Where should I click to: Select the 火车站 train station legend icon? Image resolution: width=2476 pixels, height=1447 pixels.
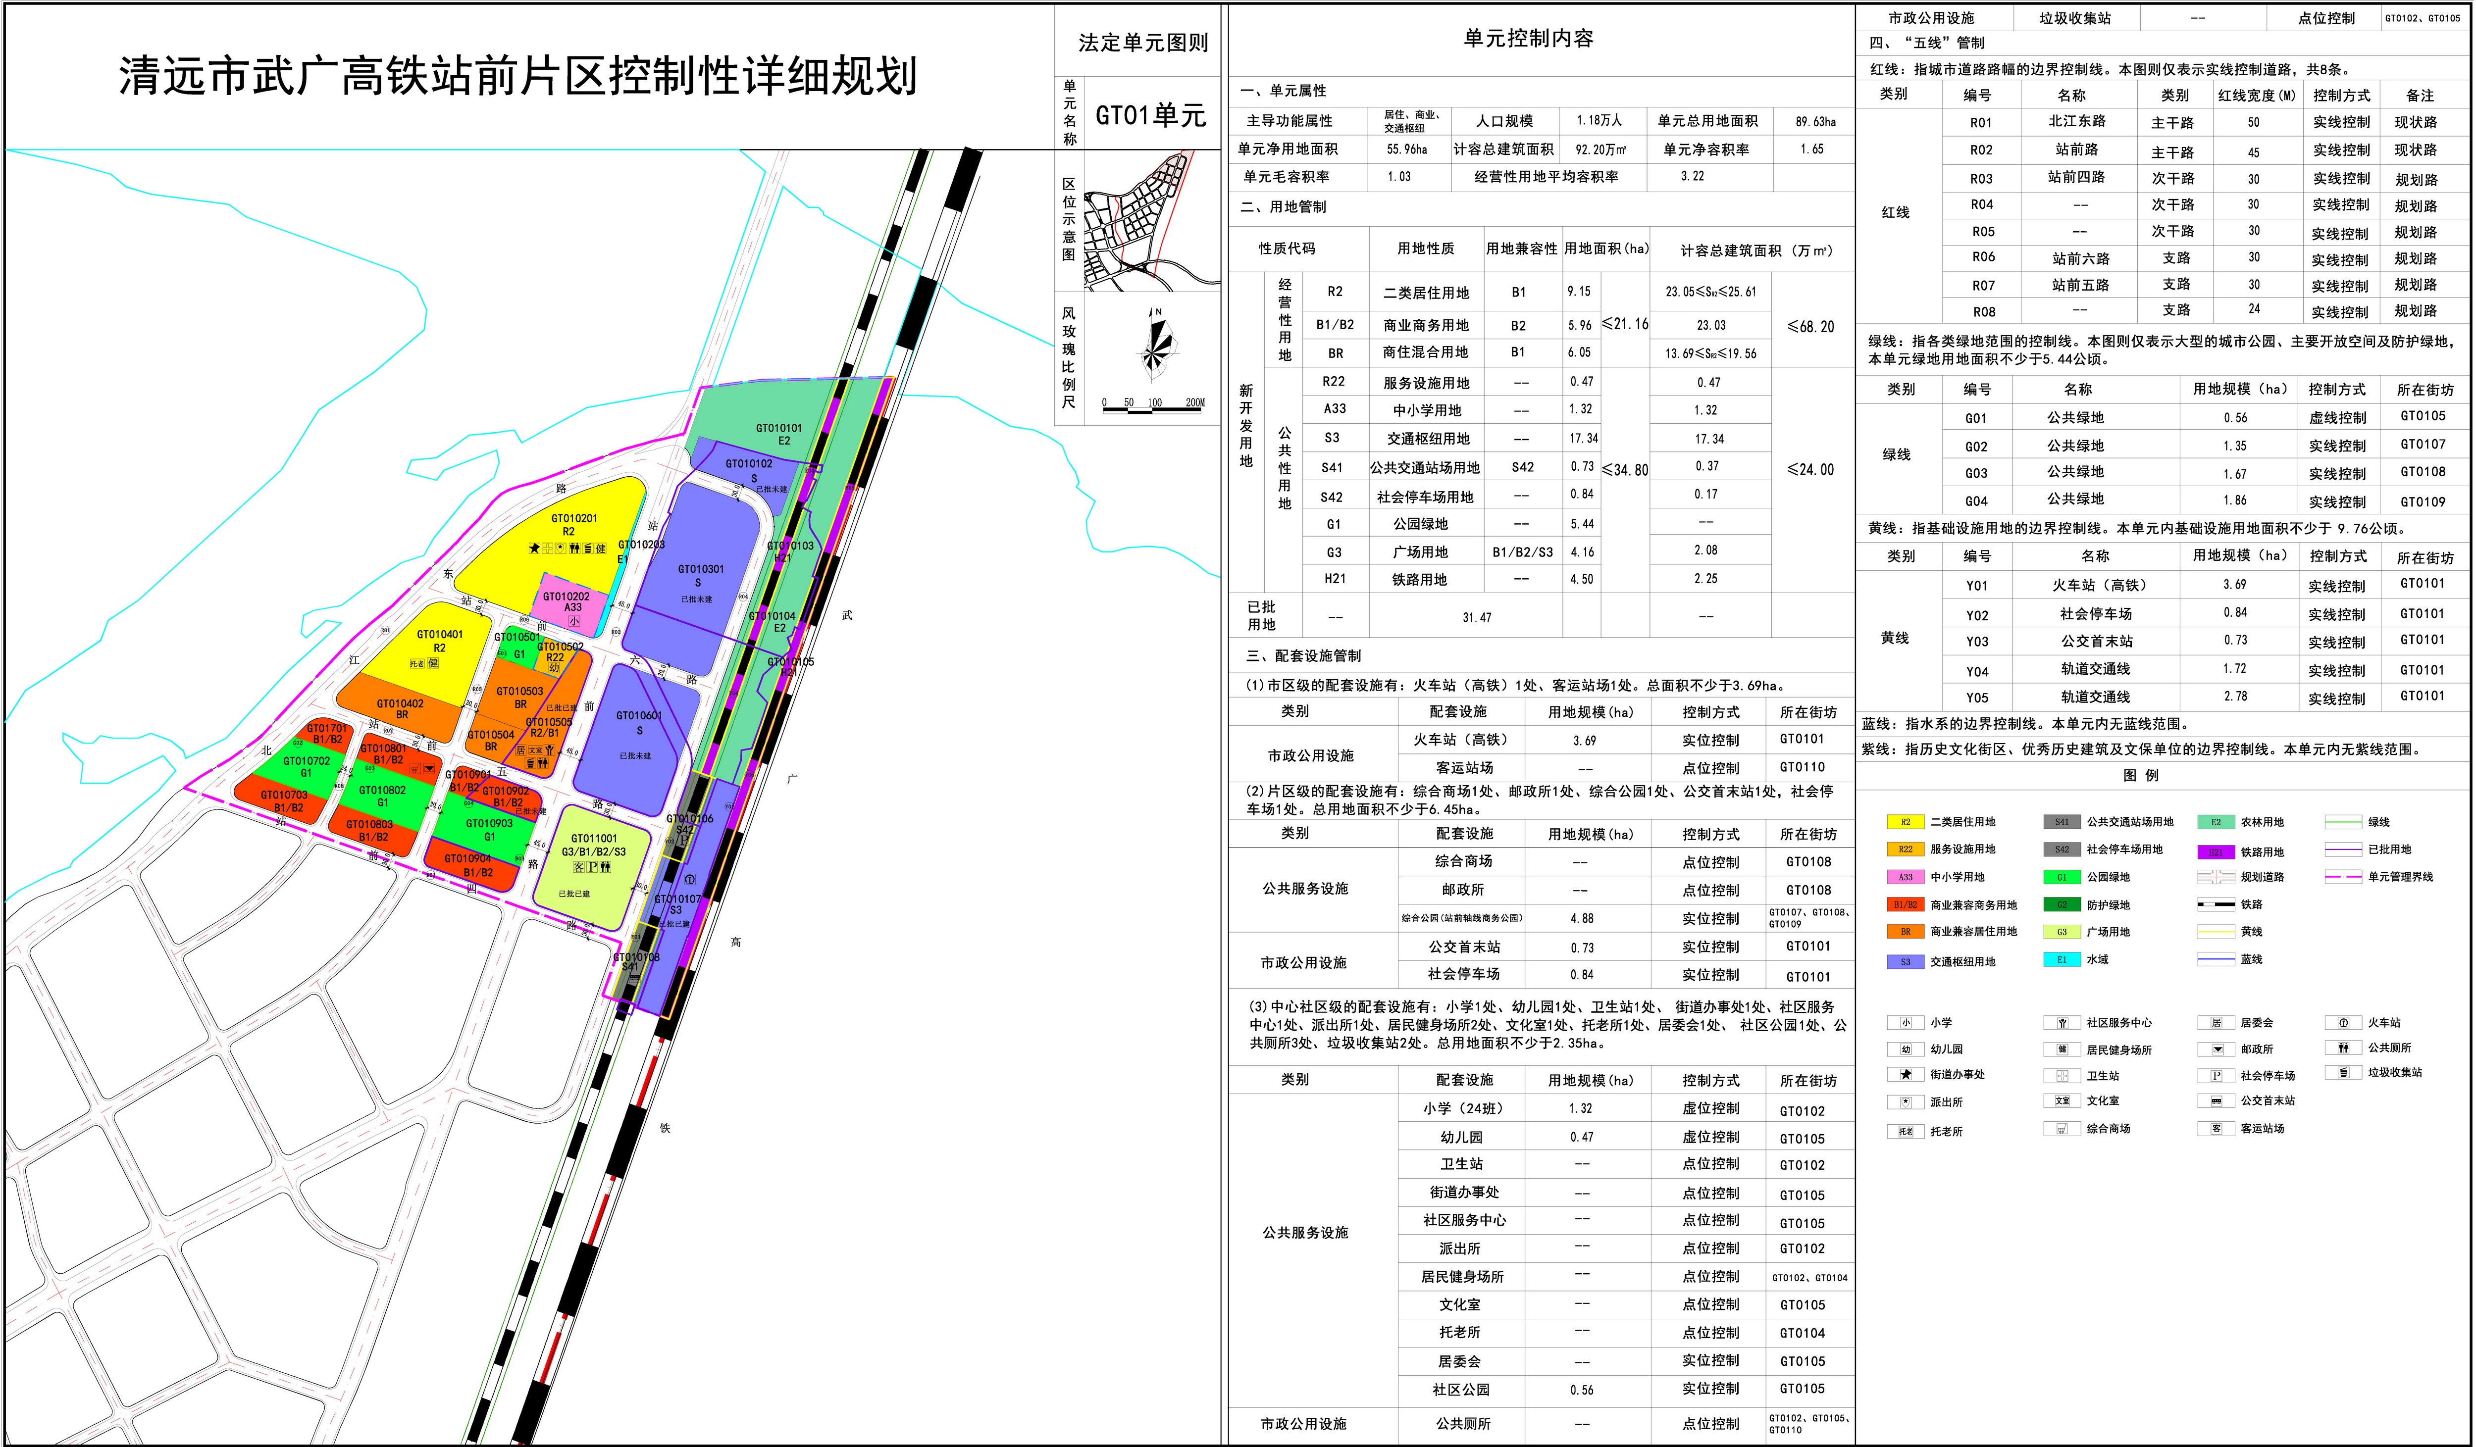tap(2343, 1023)
